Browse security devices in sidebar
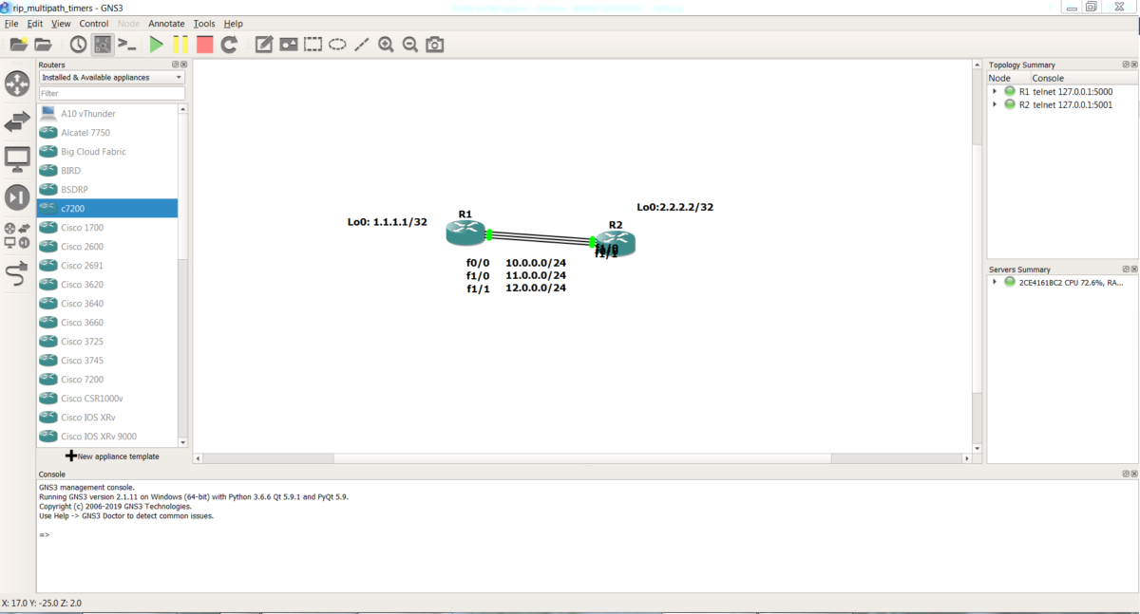The width and height of the screenshot is (1140, 614). pos(17,197)
